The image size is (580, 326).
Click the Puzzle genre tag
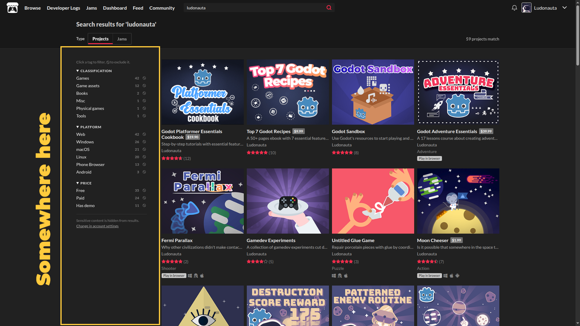pyautogui.click(x=338, y=268)
